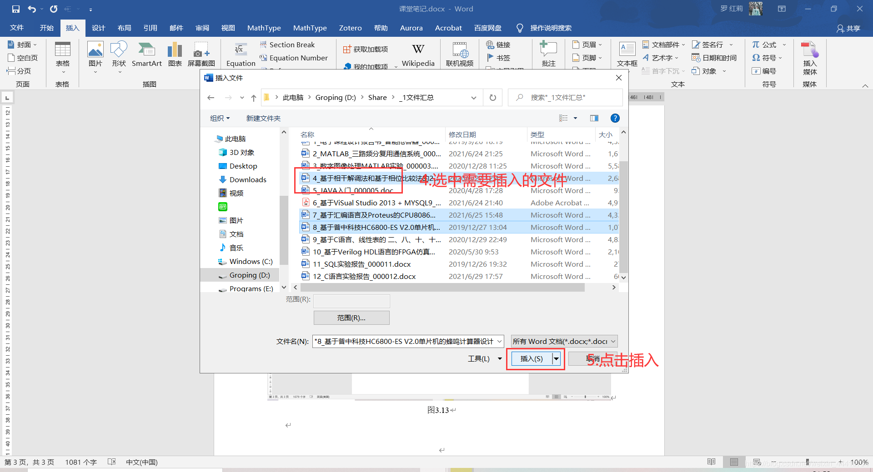
Task: Switch to the 设计 (Design) tab
Action: (99, 28)
